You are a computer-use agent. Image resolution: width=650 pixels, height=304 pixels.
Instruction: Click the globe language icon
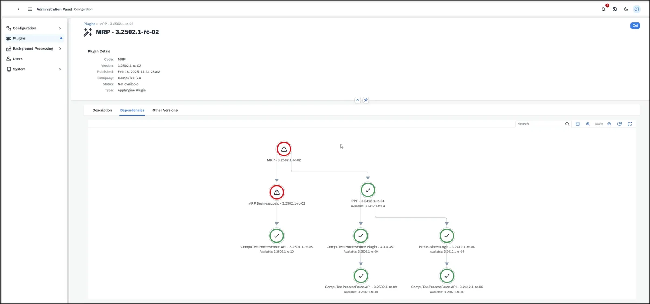coord(615,9)
